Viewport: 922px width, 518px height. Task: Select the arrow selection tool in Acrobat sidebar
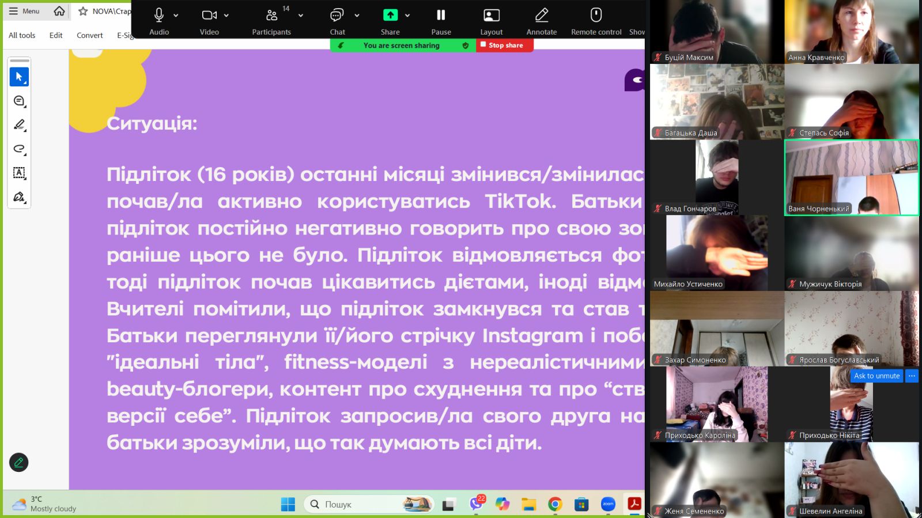[19, 77]
